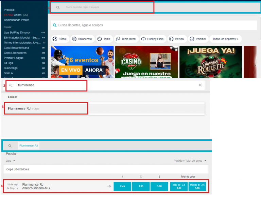Click the soccer ball icon on the Fútbol chip
This screenshot has height=222, width=261.
tap(55, 39)
